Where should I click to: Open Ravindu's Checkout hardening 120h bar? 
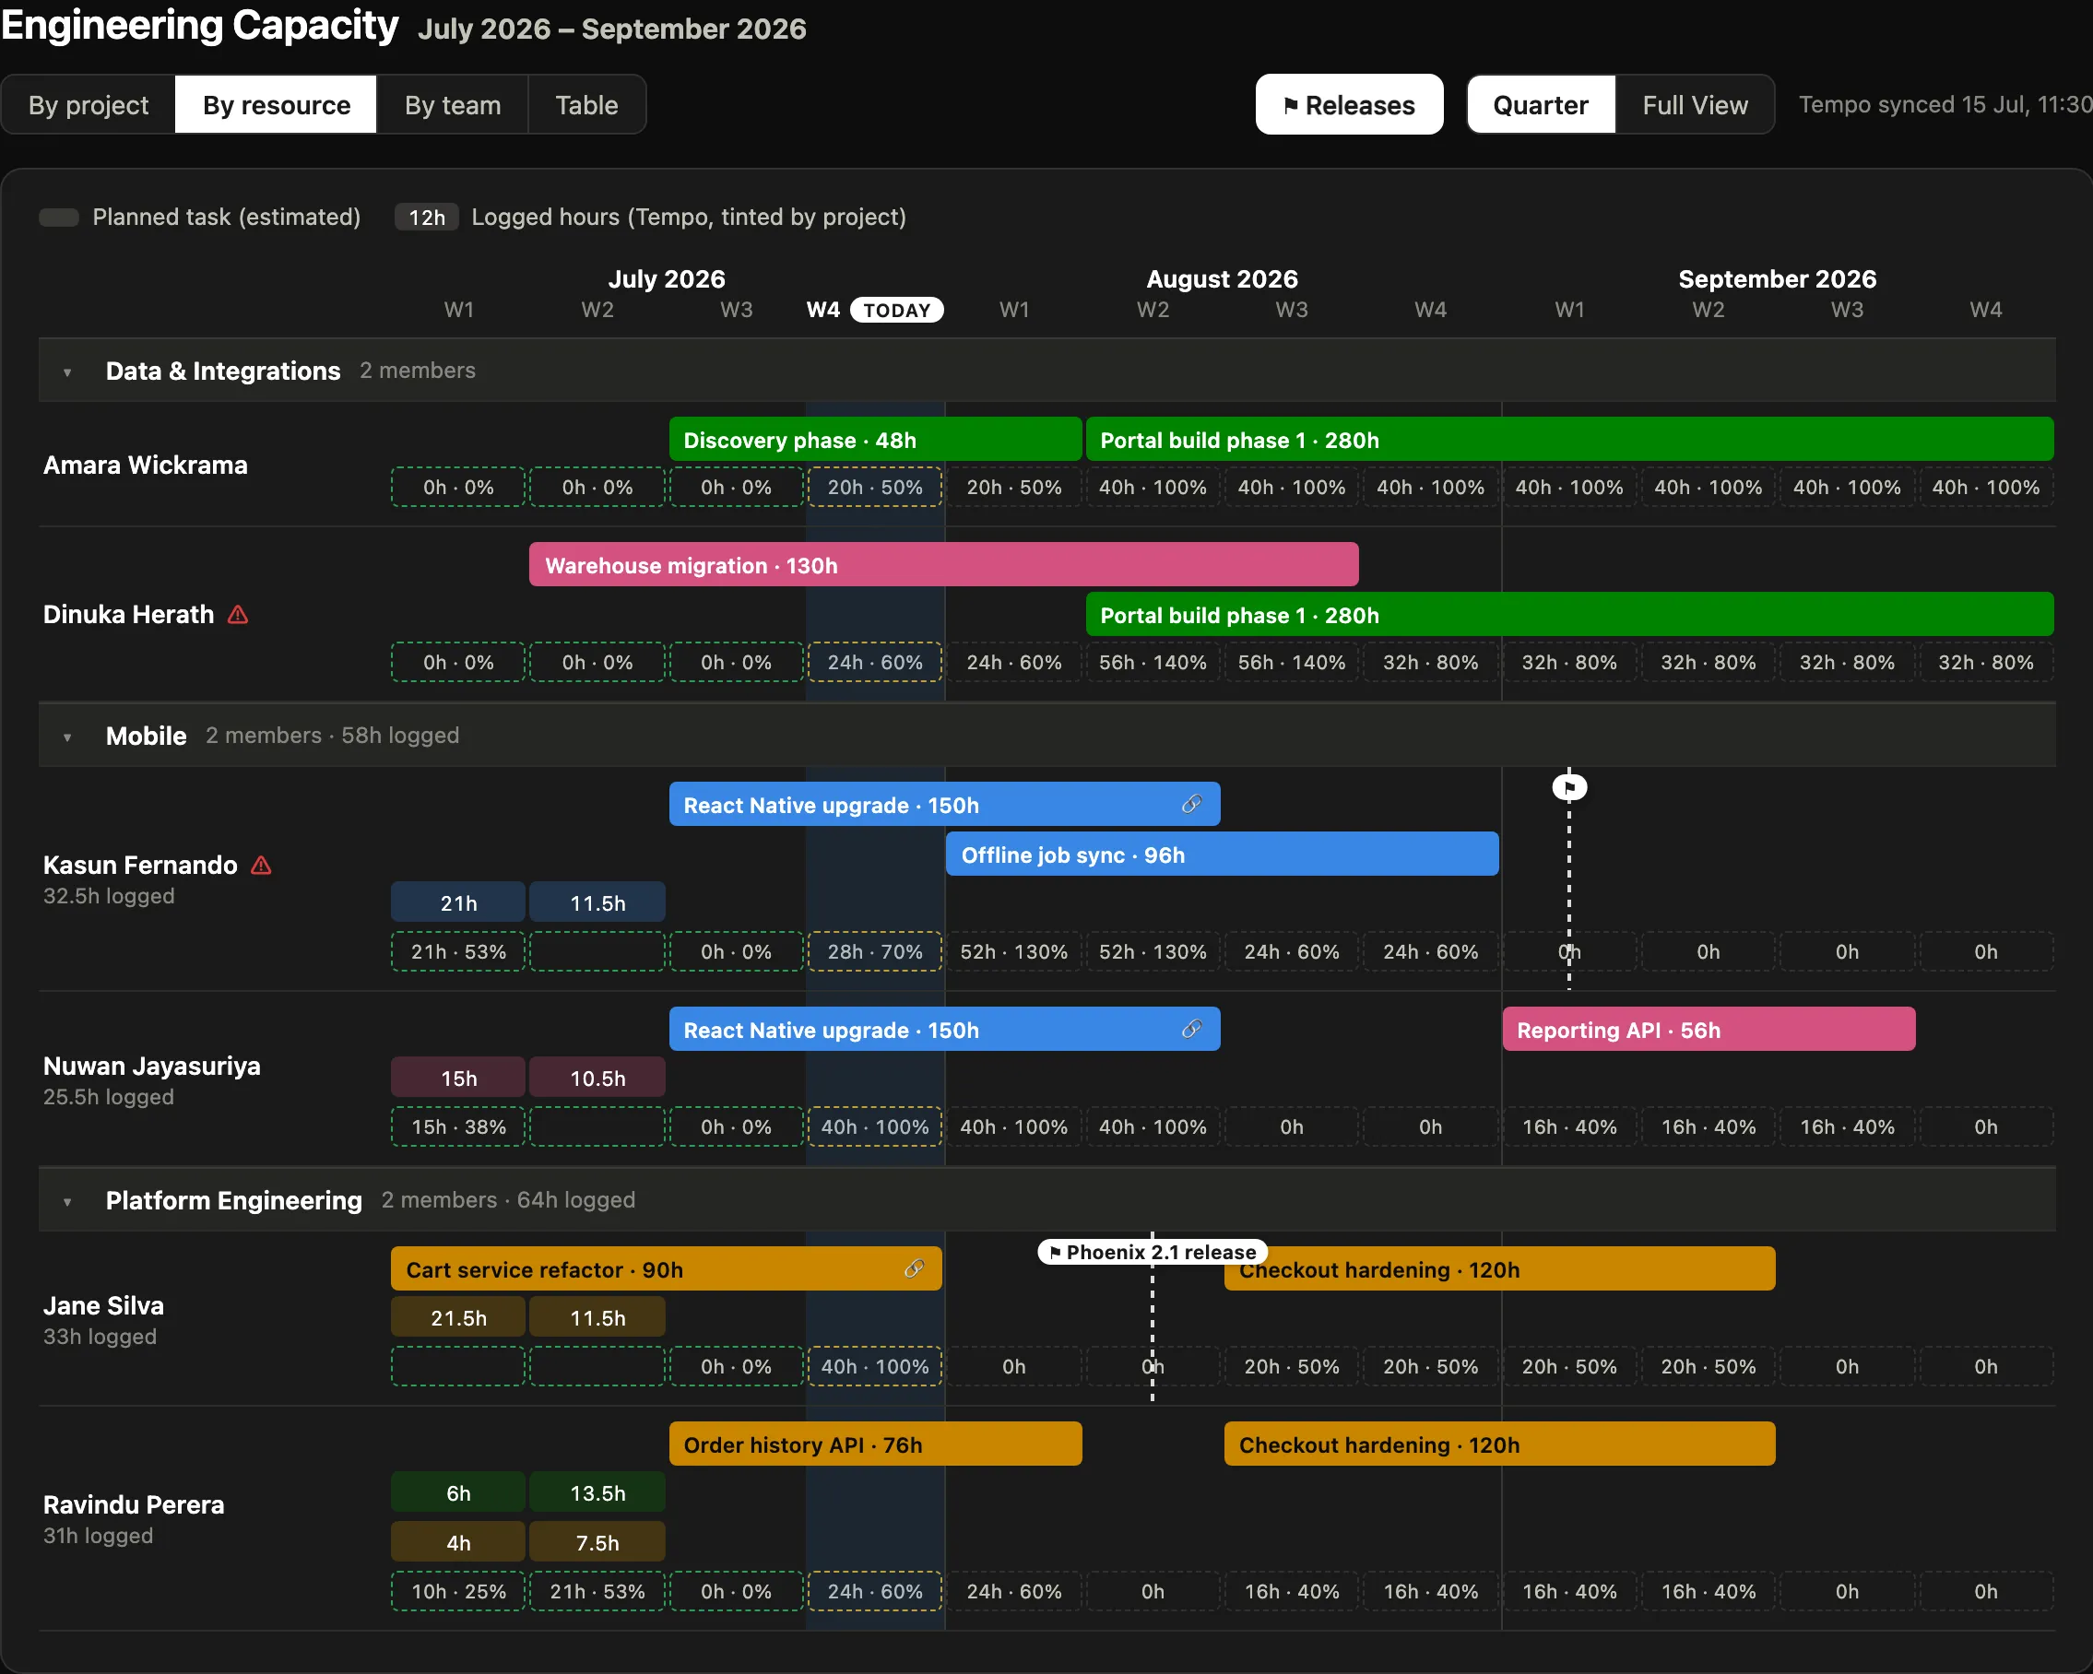1499,1444
